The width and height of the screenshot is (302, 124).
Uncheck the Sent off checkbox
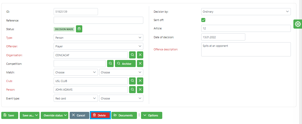[203, 20]
